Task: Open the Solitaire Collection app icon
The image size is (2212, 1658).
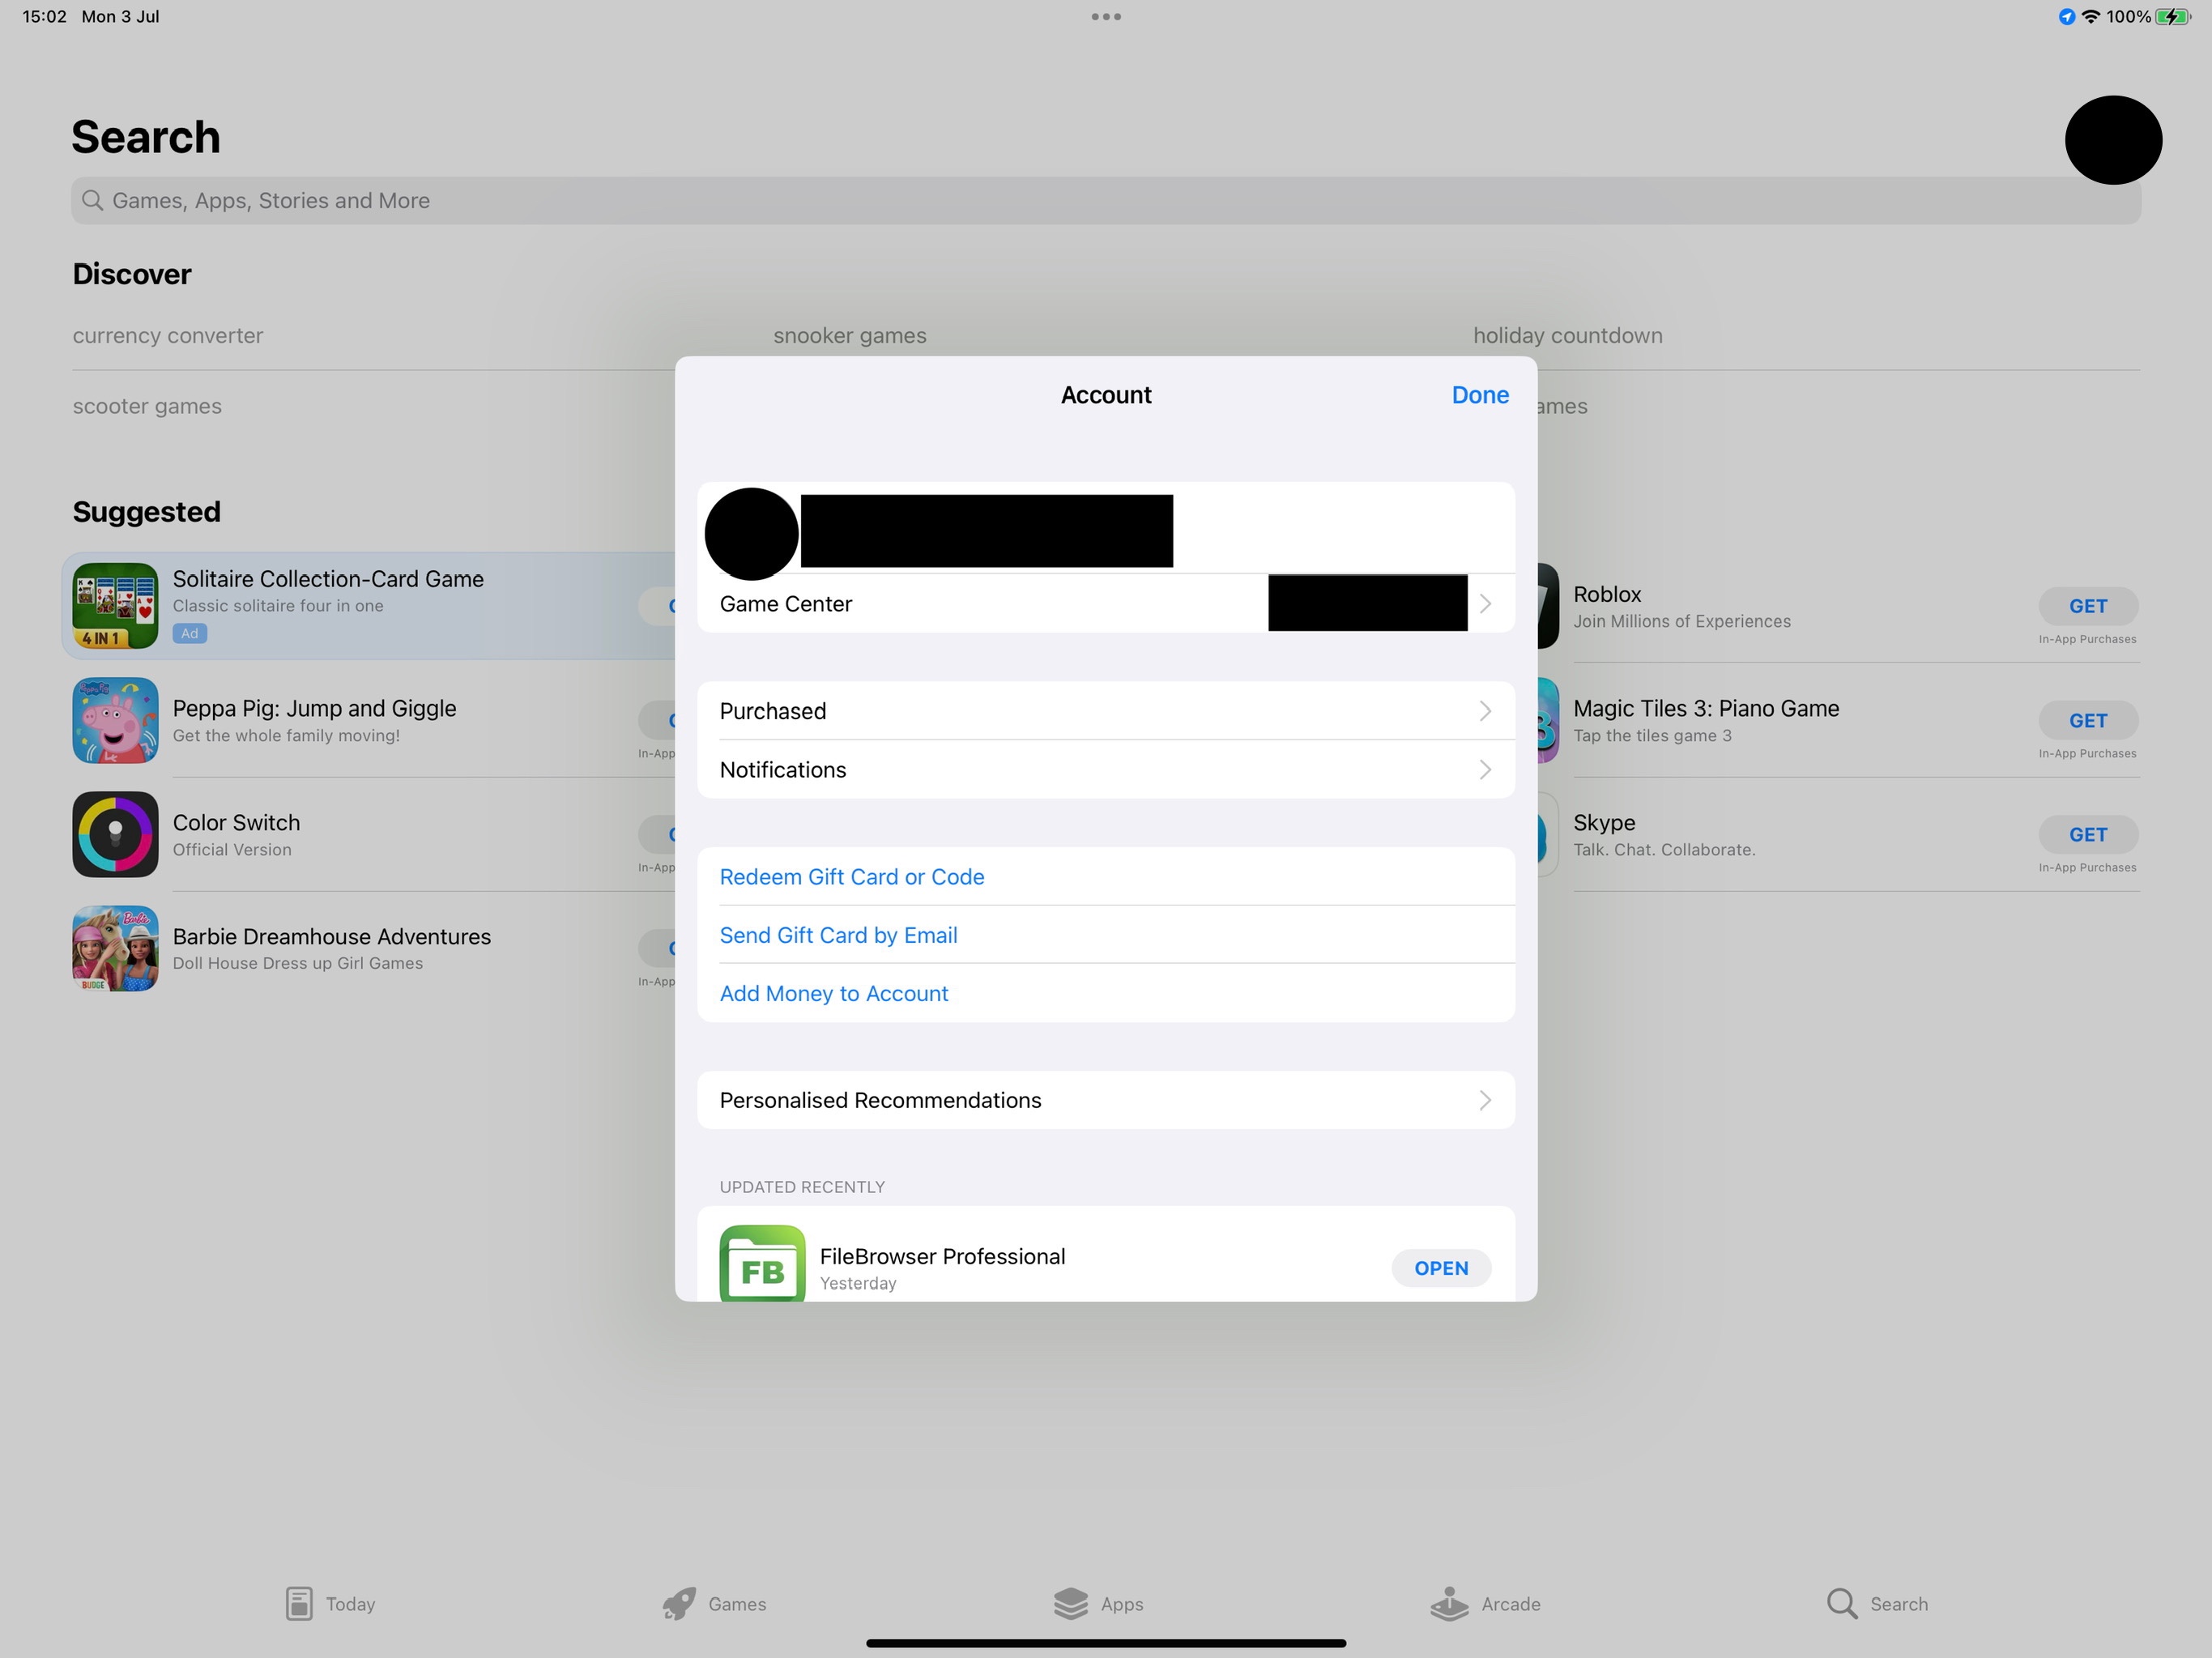Action: click(x=115, y=606)
